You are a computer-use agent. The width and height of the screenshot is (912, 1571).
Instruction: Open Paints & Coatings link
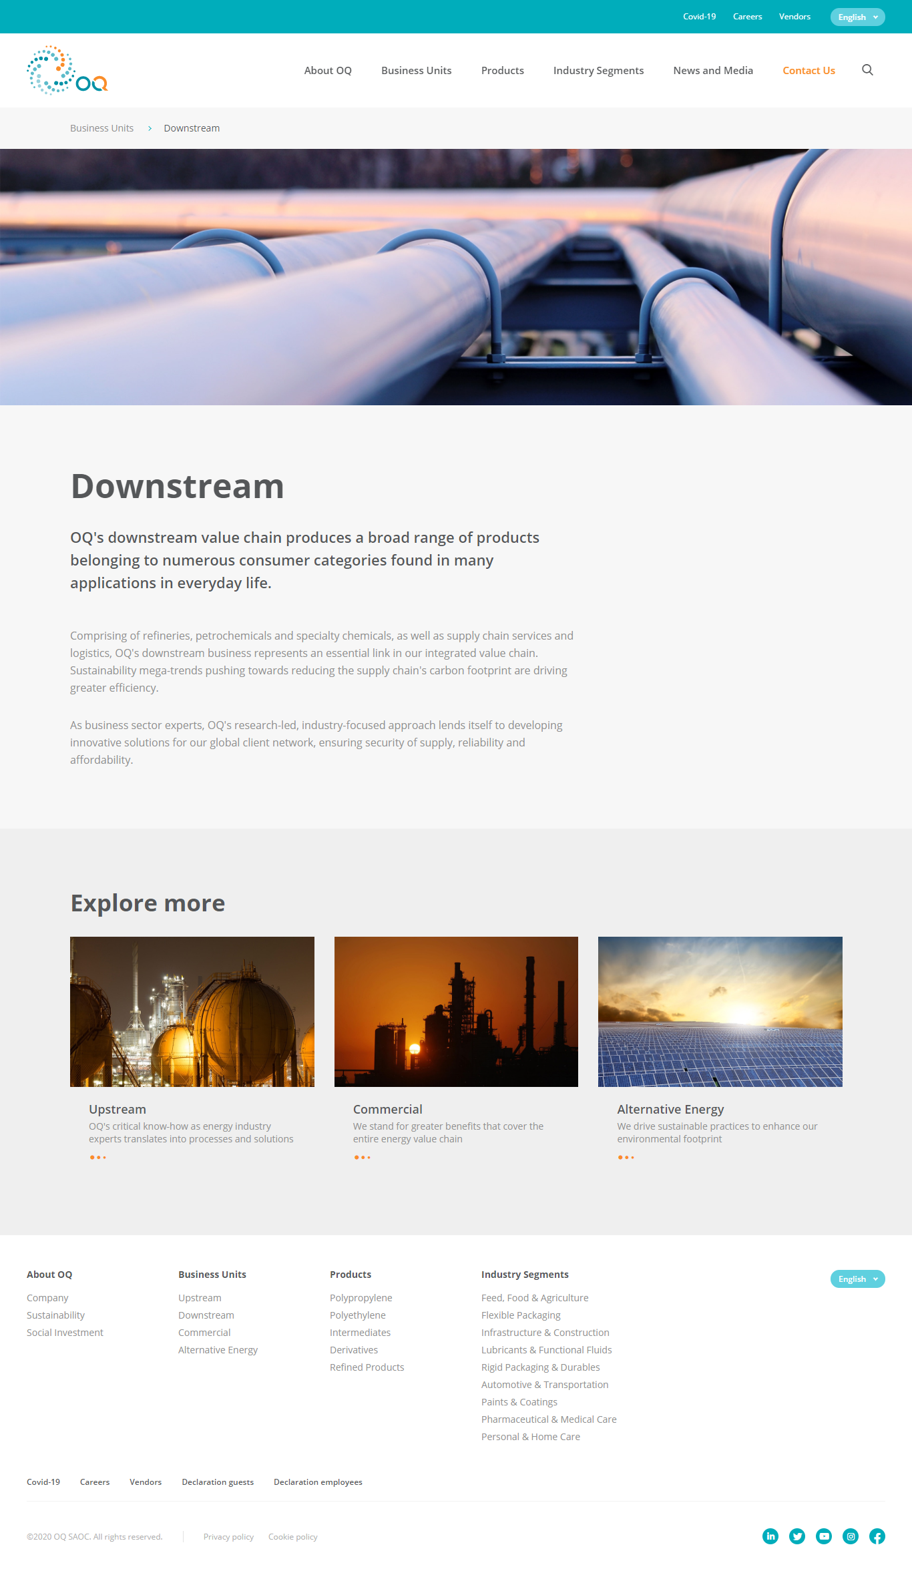tap(519, 1402)
